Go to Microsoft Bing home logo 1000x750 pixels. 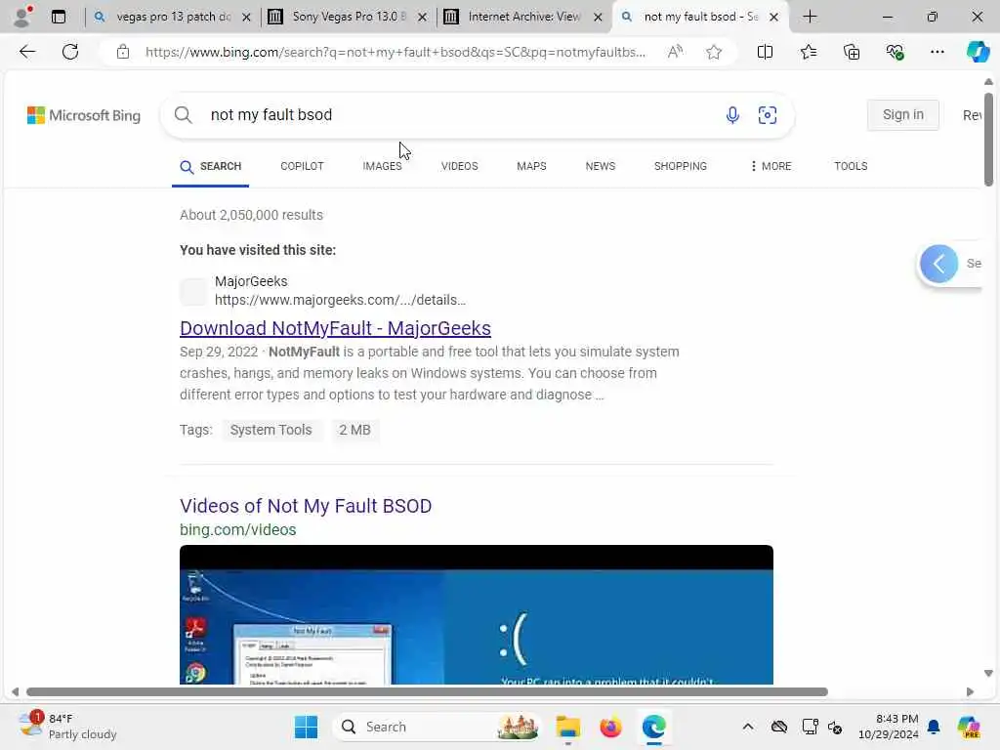pyautogui.click(x=84, y=115)
